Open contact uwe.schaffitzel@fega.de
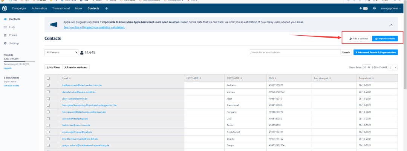This screenshot has height=151, width=407. click(x=75, y=119)
